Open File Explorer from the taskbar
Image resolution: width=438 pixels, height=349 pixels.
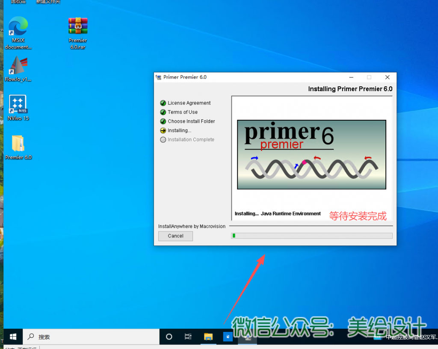point(208,337)
